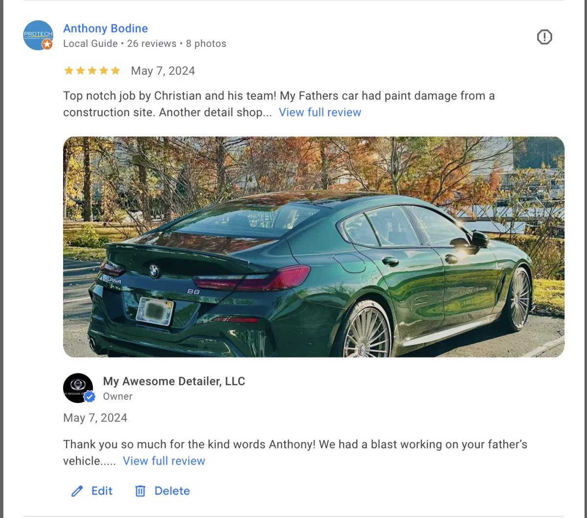This screenshot has height=518, width=587.
Task: Click the five-star rating row
Action: 92,71
